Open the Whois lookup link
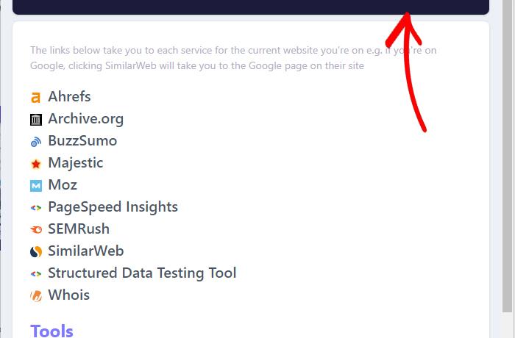 click(x=68, y=295)
